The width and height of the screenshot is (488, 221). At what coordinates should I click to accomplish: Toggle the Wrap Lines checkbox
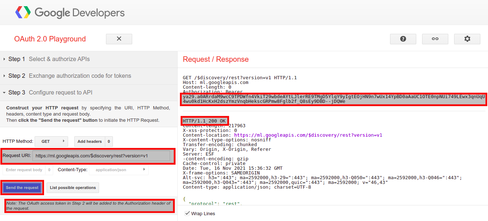pos(188,213)
